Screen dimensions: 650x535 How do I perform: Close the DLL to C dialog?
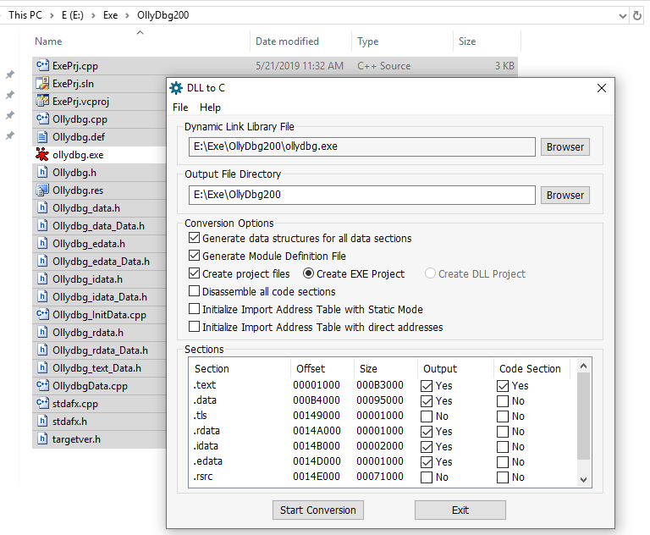point(602,88)
